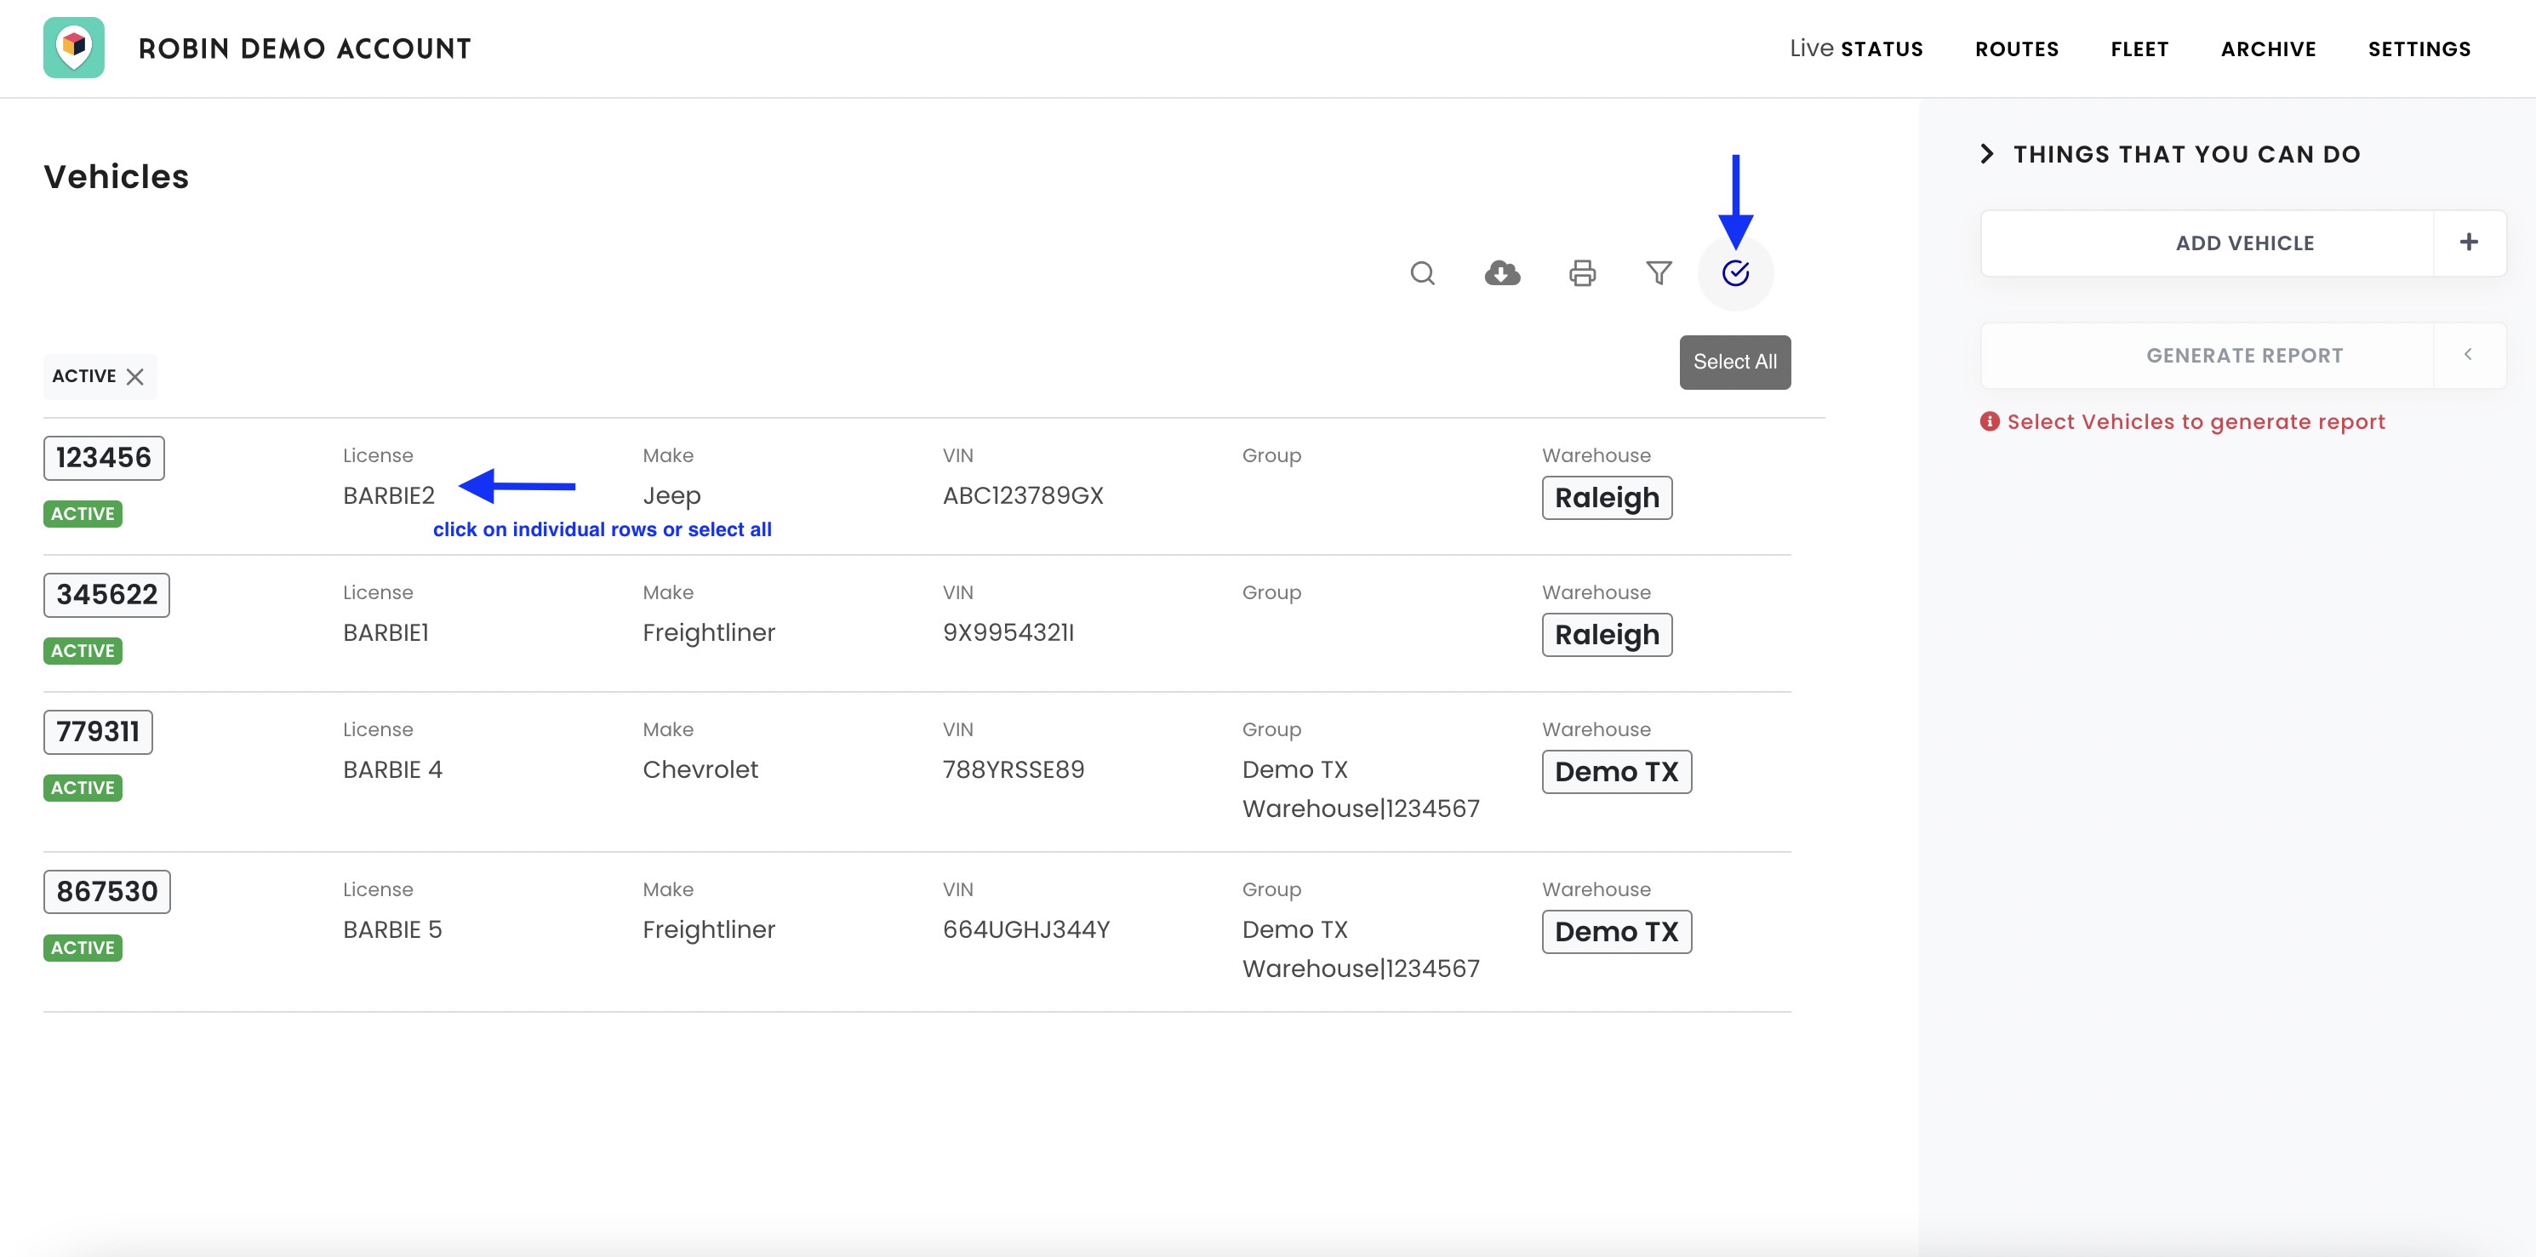Screen dimensions: 2536x1257
Task: Click the plus icon beside Add Vehicle
Action: tap(2468, 243)
